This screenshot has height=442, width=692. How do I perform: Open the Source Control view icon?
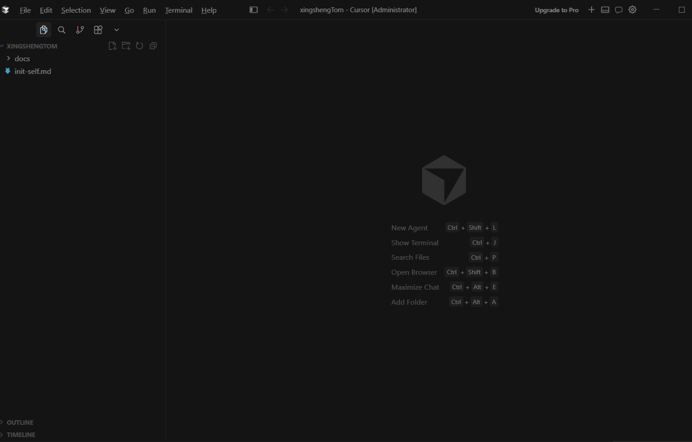(x=80, y=30)
